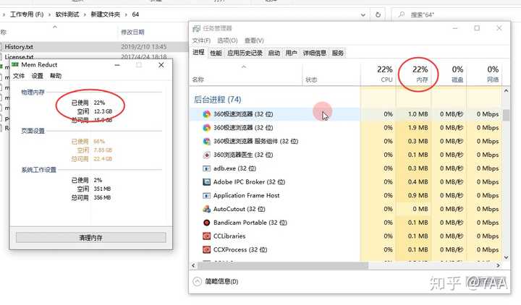Screen dimensions: 521x305
Task: Click the Adobe IPC Broker process icon
Action: click(x=207, y=182)
